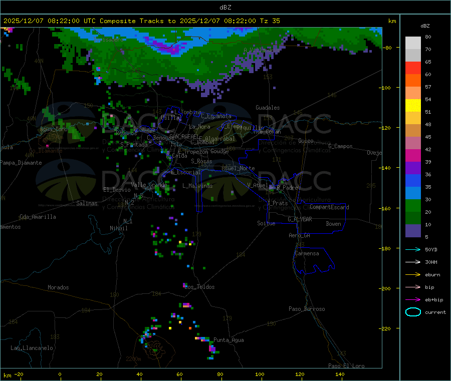The height and width of the screenshot is (381, 451).
Task: Click the 0 km horizontal axis tick
Action: (60, 374)
